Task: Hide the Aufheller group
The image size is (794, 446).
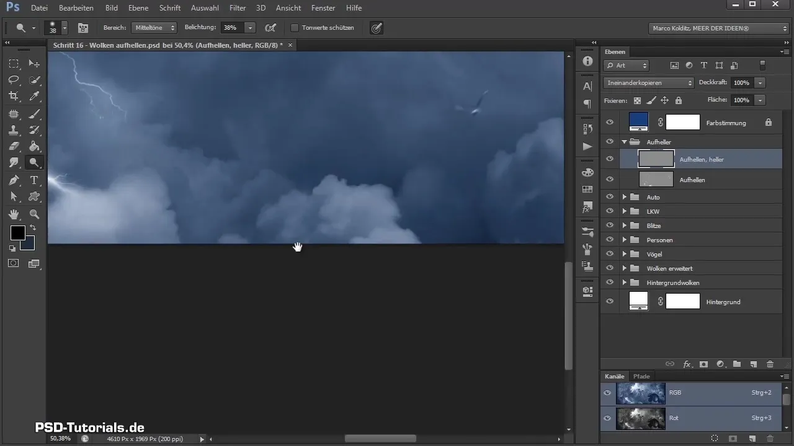Action: click(x=610, y=142)
